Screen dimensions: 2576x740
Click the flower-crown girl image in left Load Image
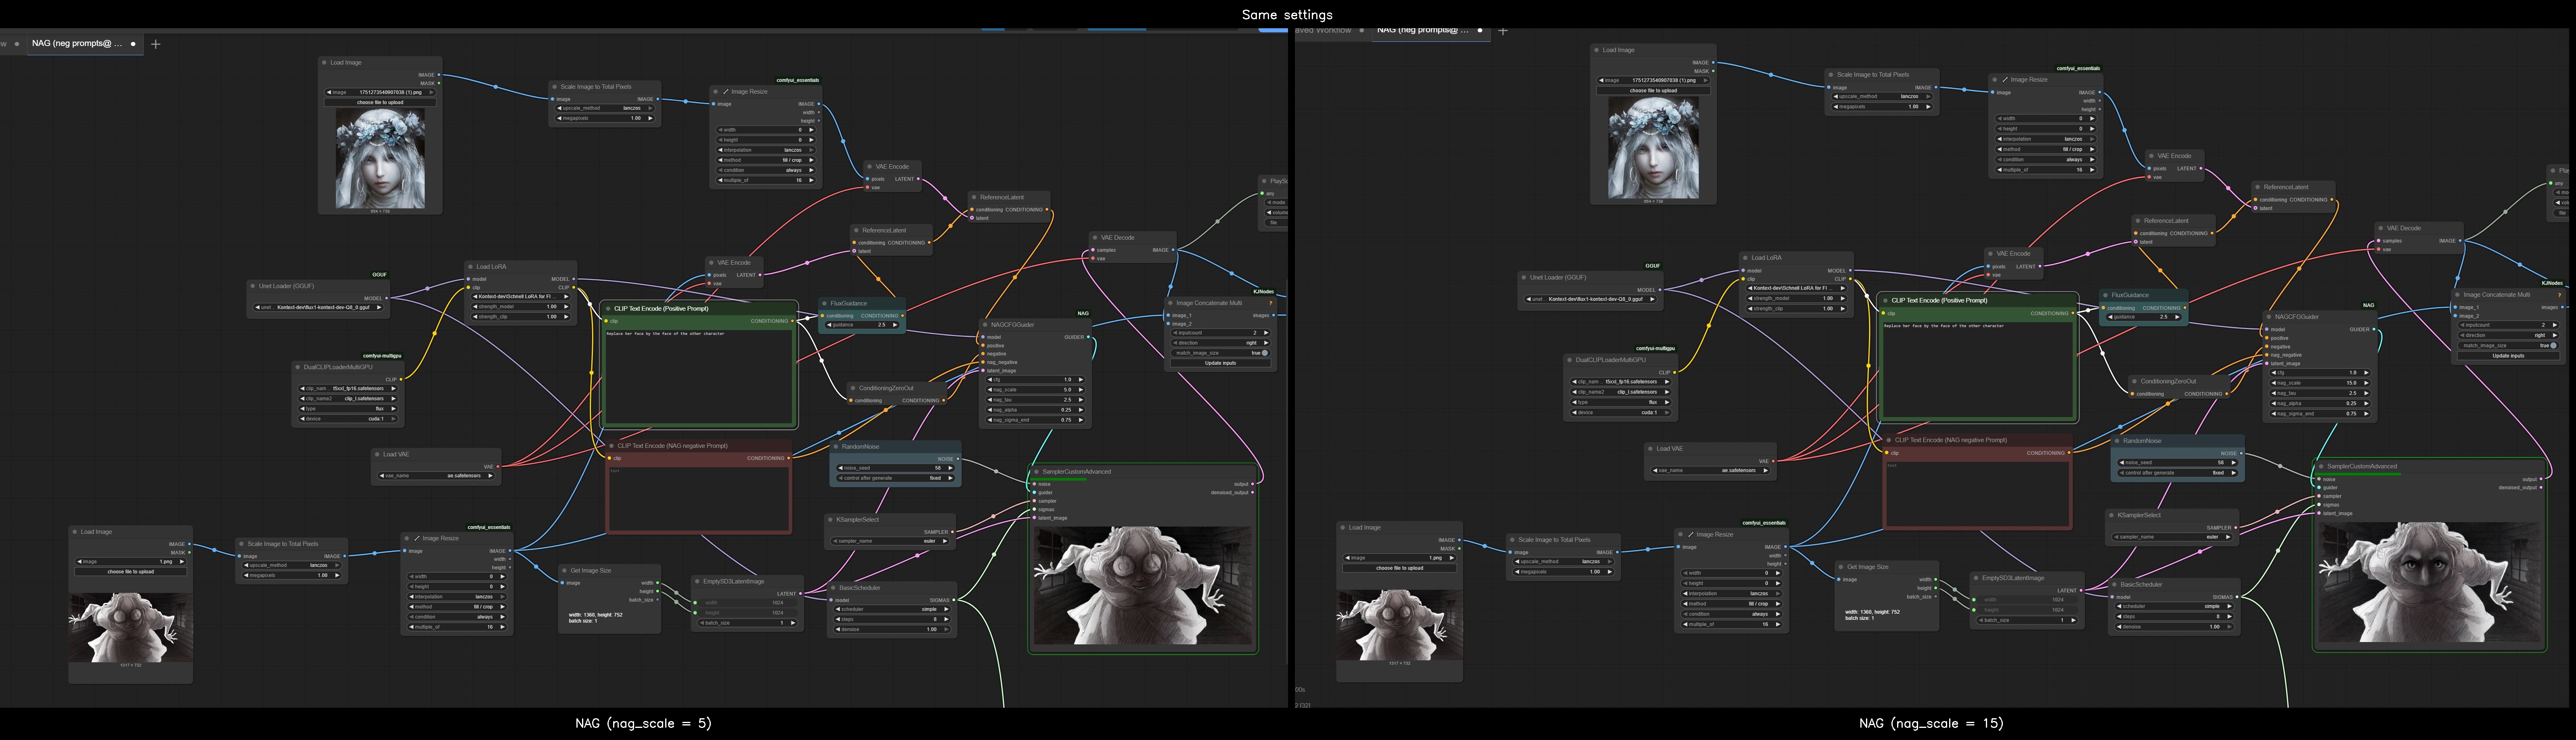(x=380, y=159)
